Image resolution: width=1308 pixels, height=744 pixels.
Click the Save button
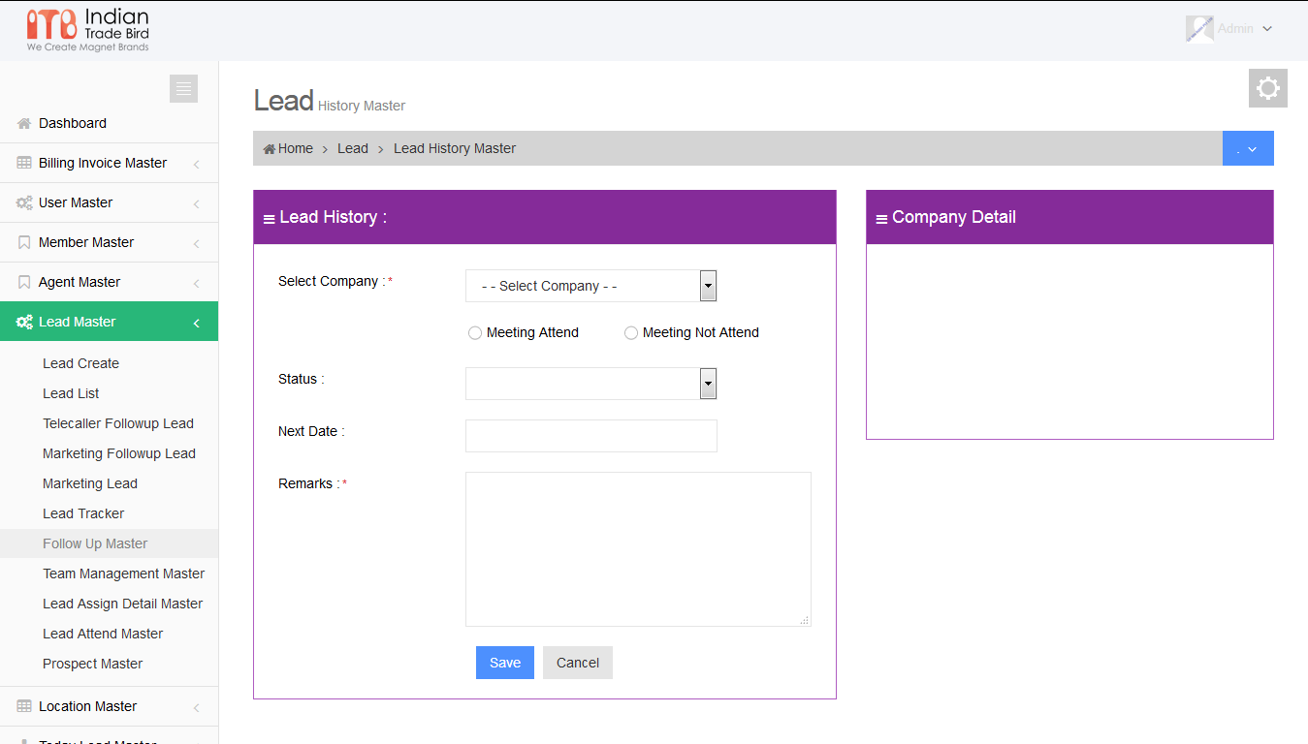[505, 663]
